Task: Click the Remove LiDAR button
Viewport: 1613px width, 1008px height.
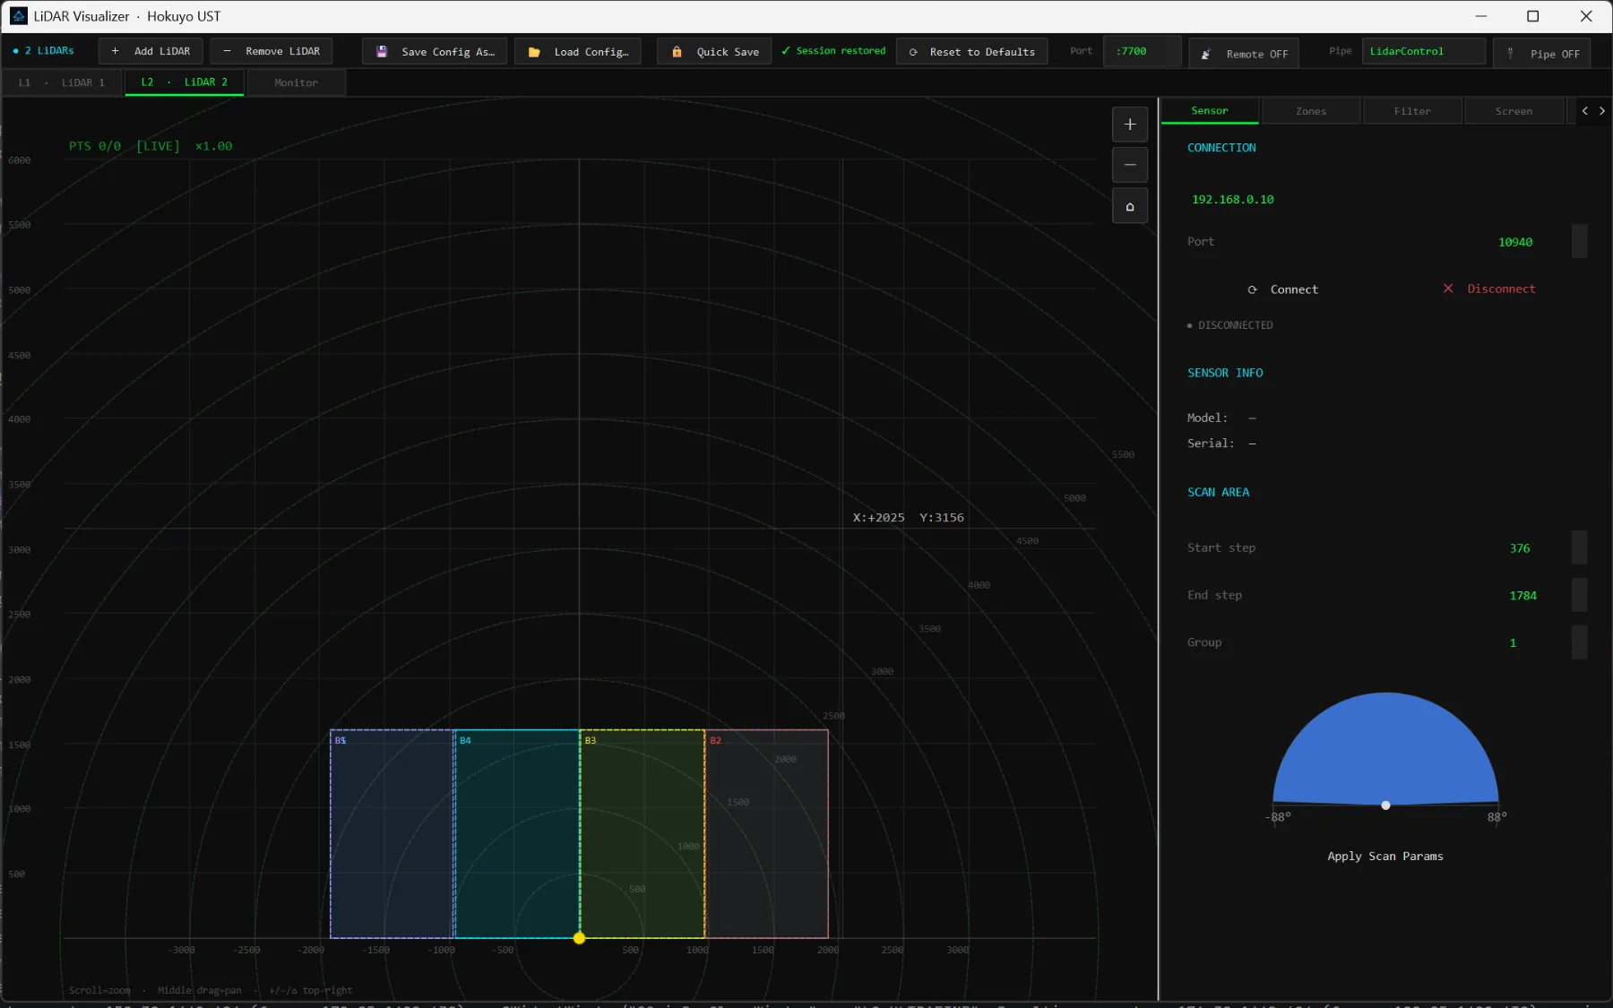Action: coord(271,51)
